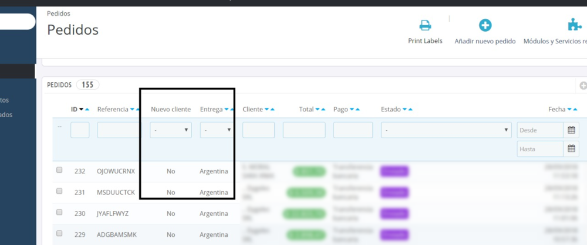
Task: Click Argentina in order 229 row
Action: point(214,235)
